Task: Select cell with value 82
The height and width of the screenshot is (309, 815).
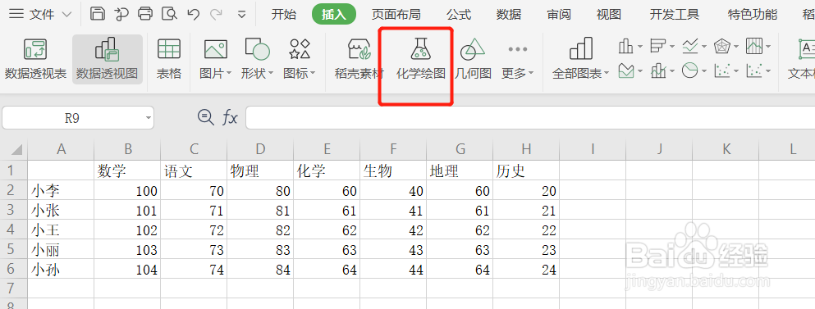Action: pos(260,229)
